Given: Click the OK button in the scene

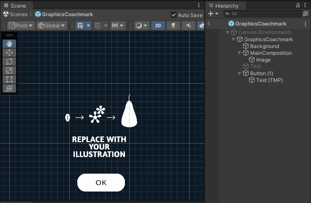Looking at the screenshot, I should (x=101, y=183).
